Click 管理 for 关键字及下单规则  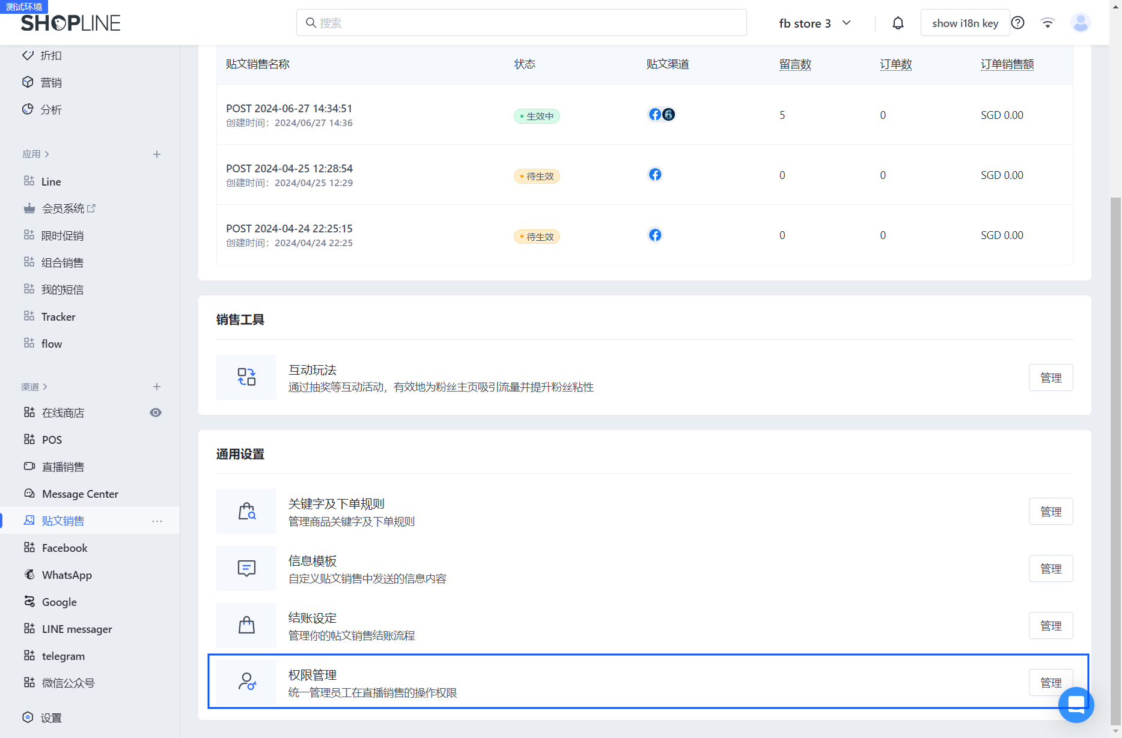(1050, 512)
